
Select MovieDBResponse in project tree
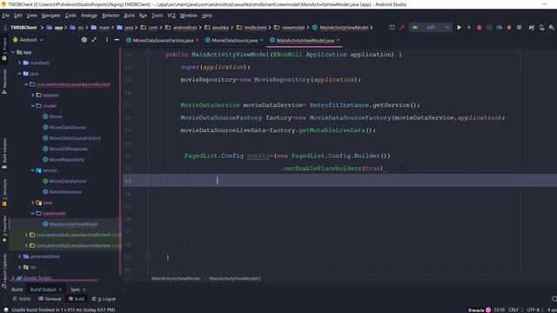tap(68, 149)
